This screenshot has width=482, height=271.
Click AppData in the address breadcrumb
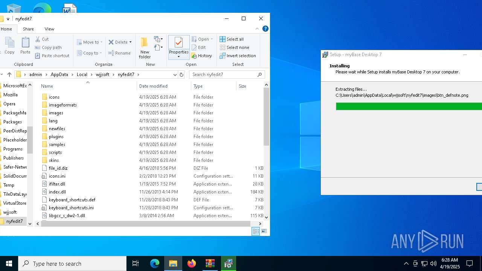tap(59, 75)
